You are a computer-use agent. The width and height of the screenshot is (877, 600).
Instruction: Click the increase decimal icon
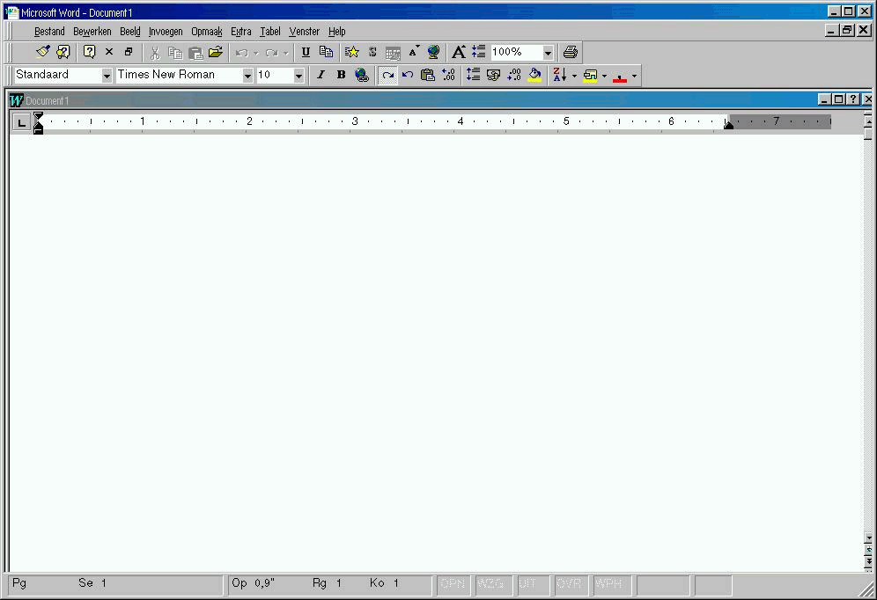(x=448, y=75)
